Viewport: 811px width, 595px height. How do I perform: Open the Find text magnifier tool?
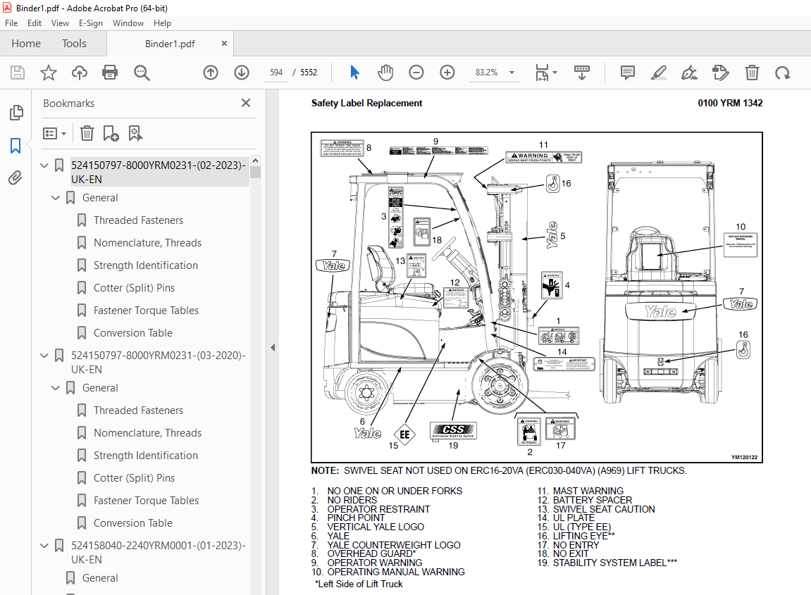pyautogui.click(x=142, y=73)
